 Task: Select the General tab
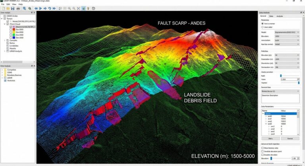[x=263, y=16]
